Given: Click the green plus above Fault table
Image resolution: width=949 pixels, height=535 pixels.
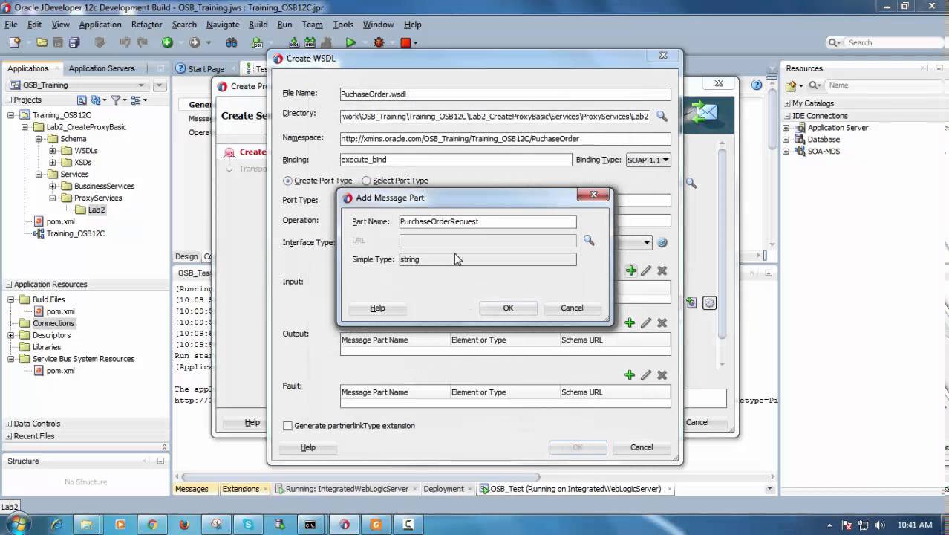Looking at the screenshot, I should coord(630,375).
